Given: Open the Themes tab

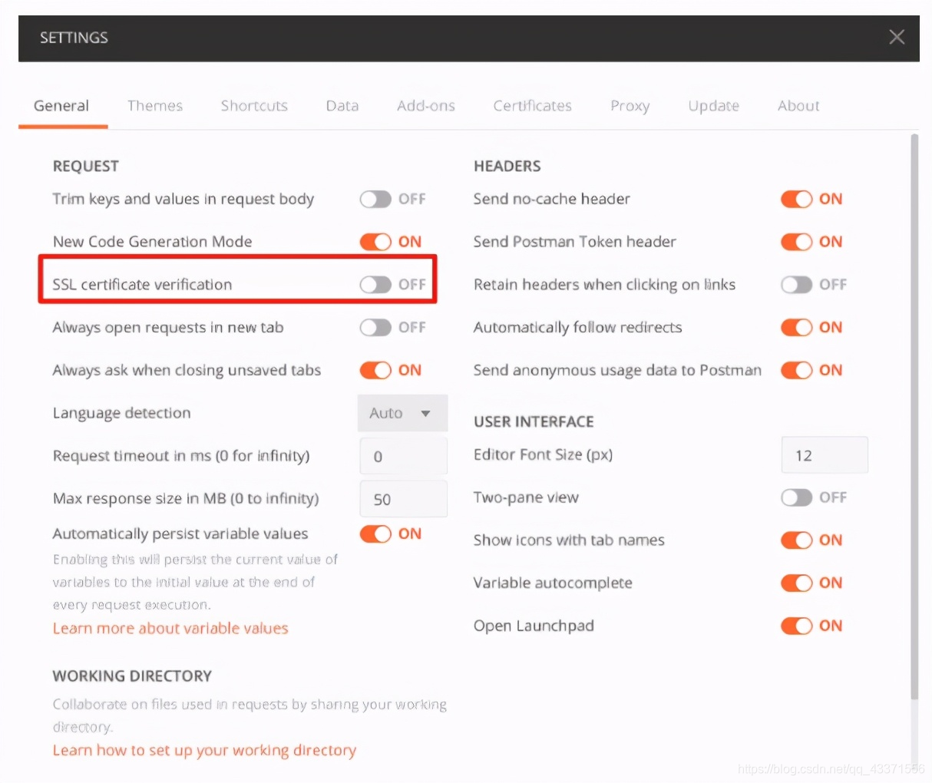Looking at the screenshot, I should [155, 106].
